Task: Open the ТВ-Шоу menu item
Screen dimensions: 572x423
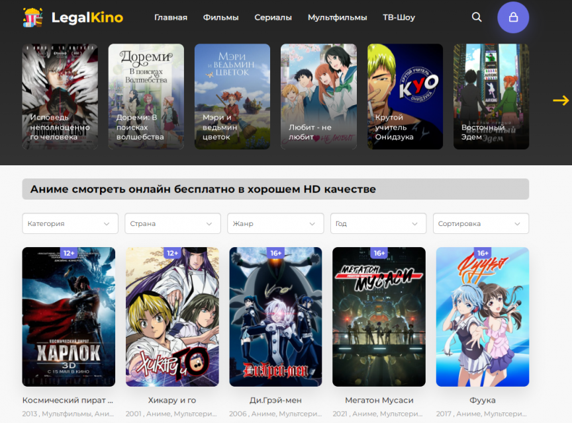Action: 399,17
